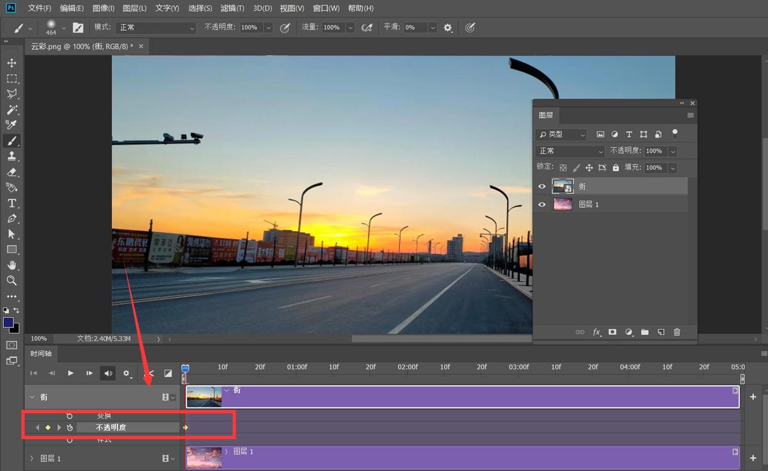This screenshot has height=471, width=768.
Task: Select the Move tool
Action: point(12,63)
